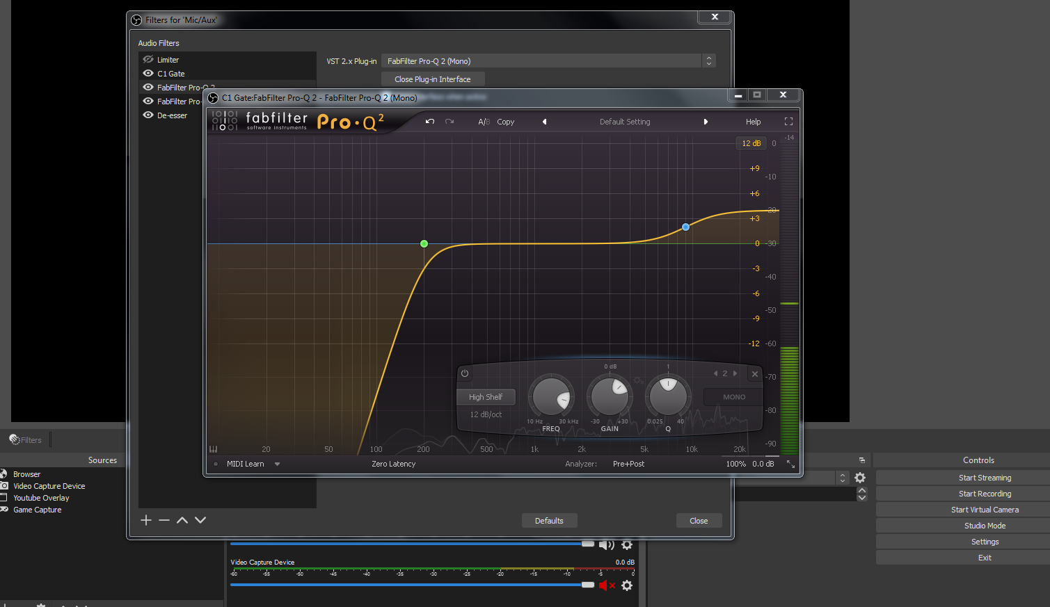Expand the MIDI Learn dropdown arrow
Viewport: 1050px width, 607px height.
277,464
